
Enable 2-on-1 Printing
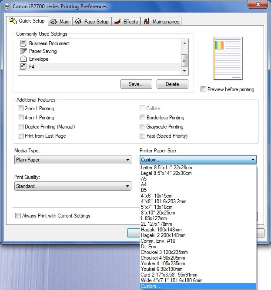pyautogui.click(x=20, y=109)
